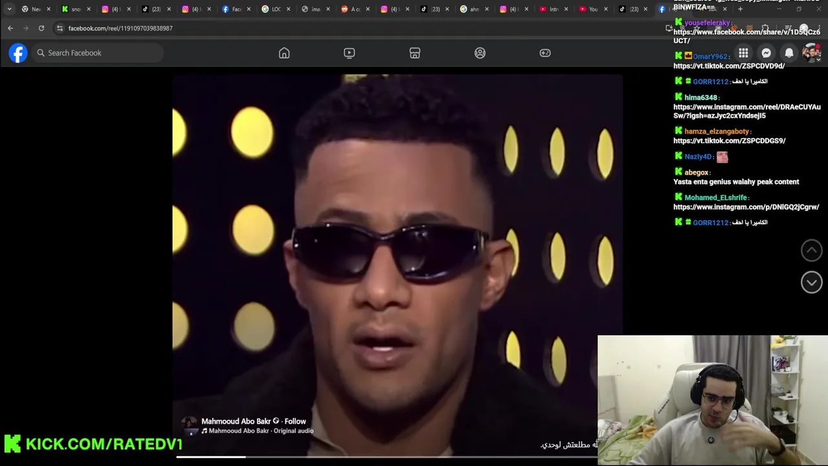Open the Facebook Gaming section

point(545,53)
